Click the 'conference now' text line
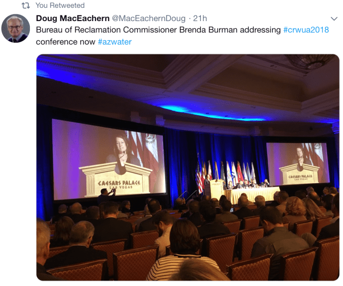Viewport: 343px width, 286px height. point(66,42)
